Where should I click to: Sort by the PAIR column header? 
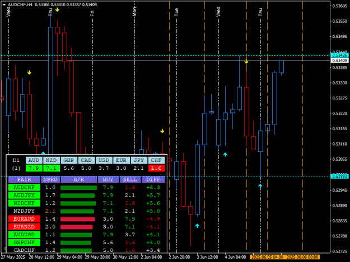pyautogui.click(x=24, y=179)
